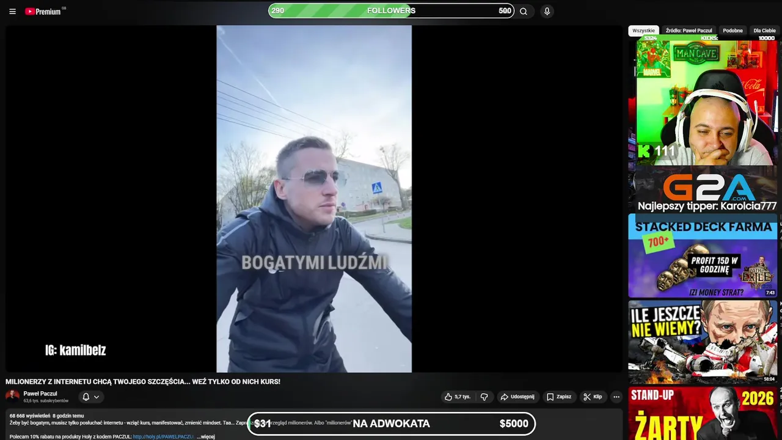Expand description with ...więcej
782x440 pixels.
click(x=206, y=436)
